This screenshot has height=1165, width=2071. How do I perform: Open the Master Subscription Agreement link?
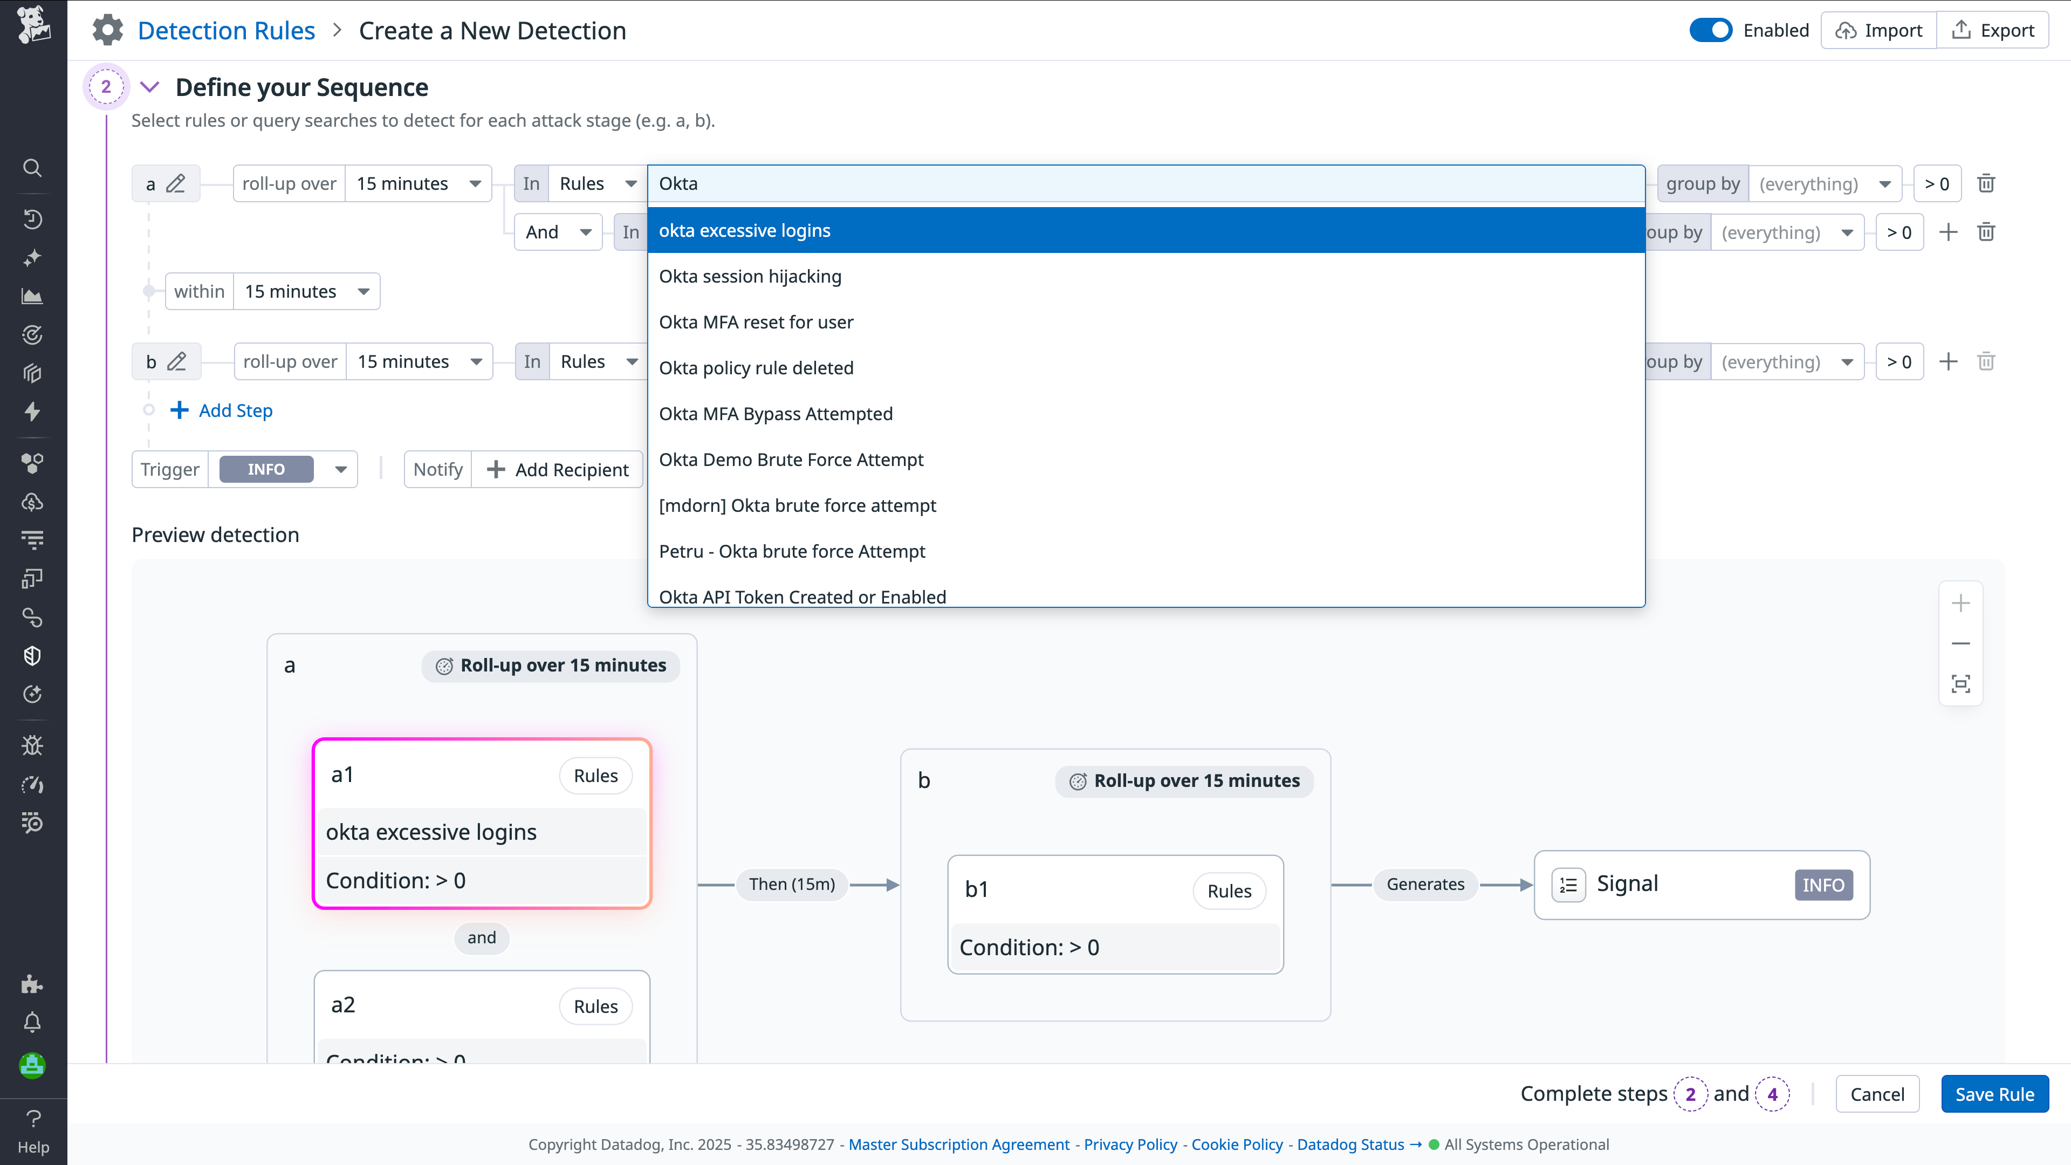pyautogui.click(x=958, y=1144)
